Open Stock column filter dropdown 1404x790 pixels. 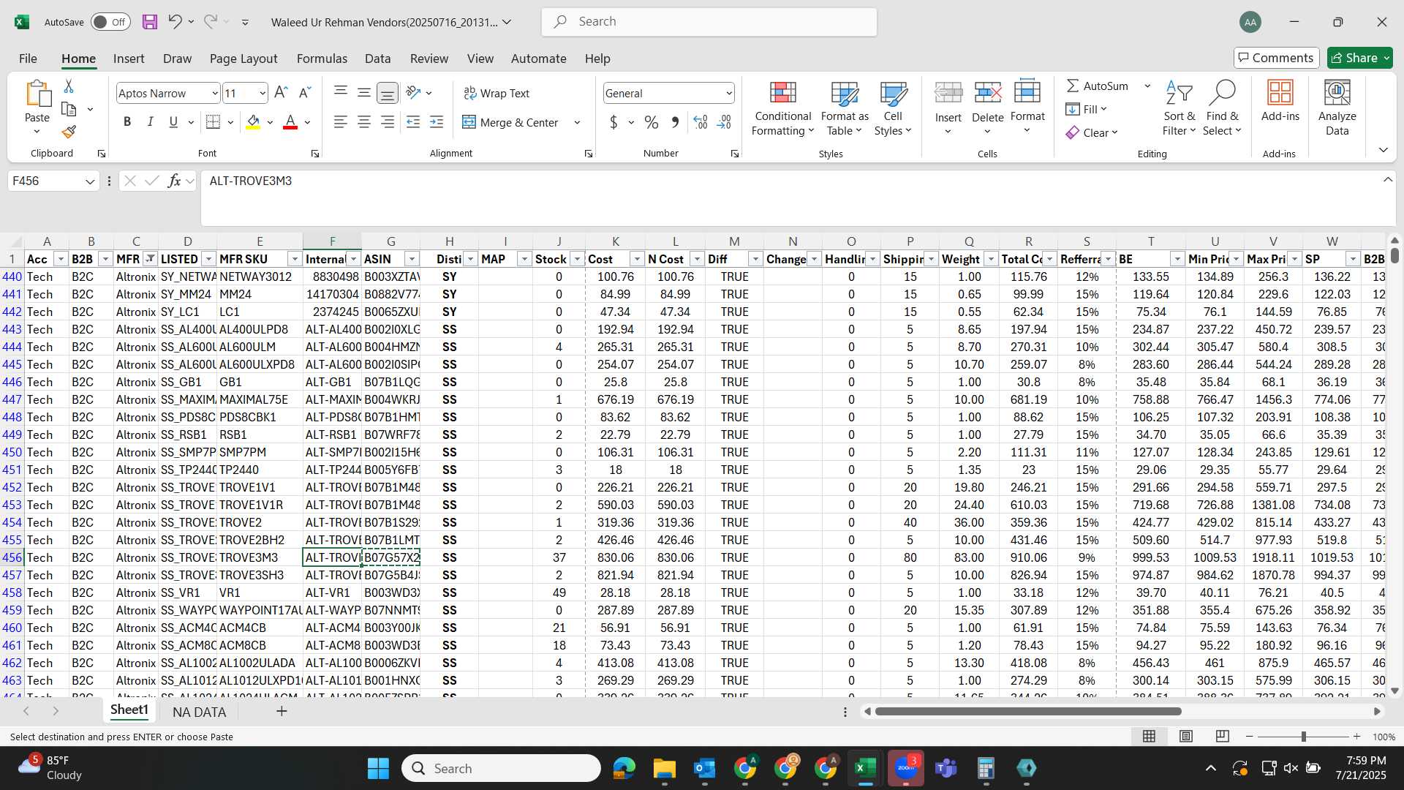pos(577,259)
